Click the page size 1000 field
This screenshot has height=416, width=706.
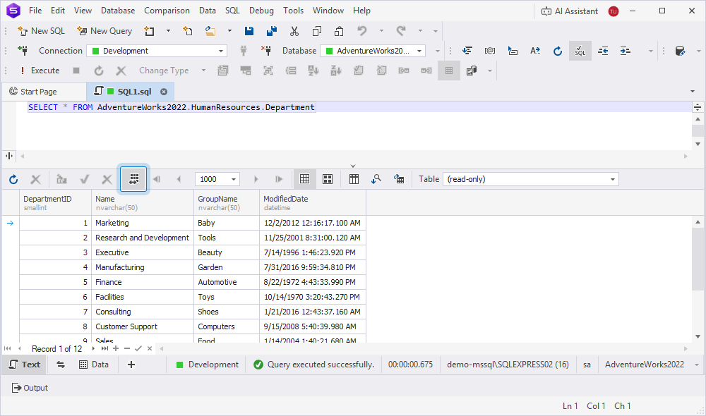(x=212, y=179)
